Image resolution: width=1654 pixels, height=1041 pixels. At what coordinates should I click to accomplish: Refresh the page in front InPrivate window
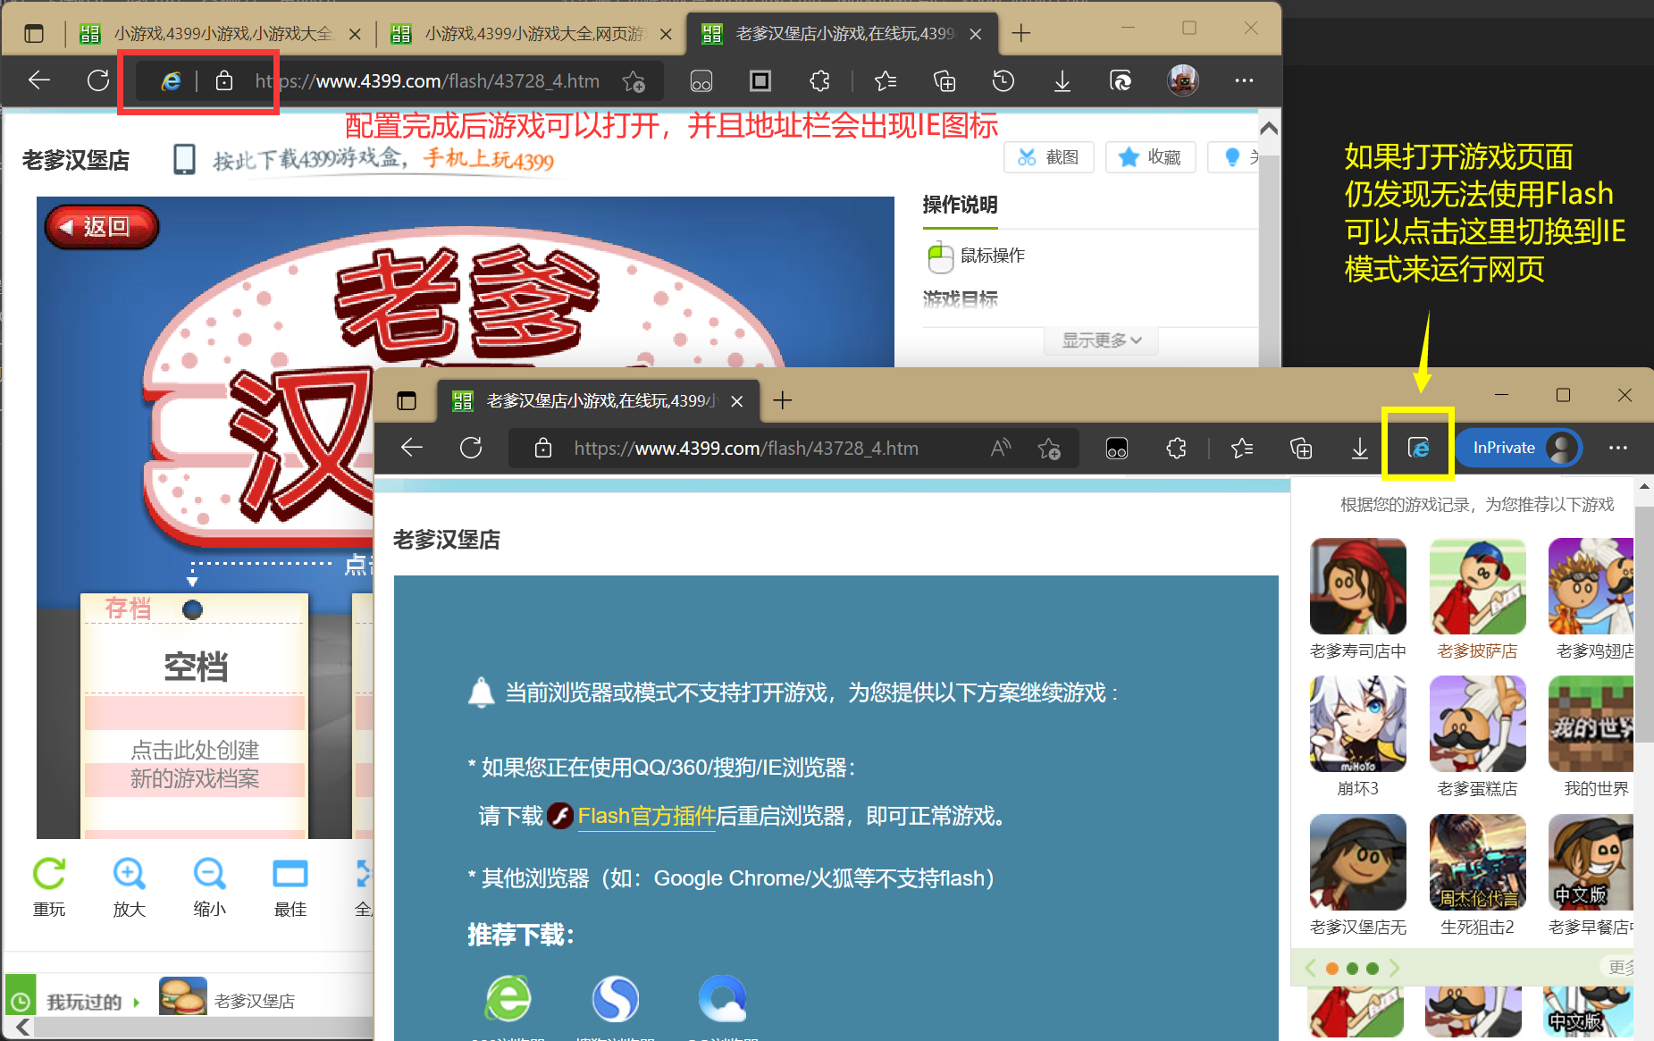471,448
